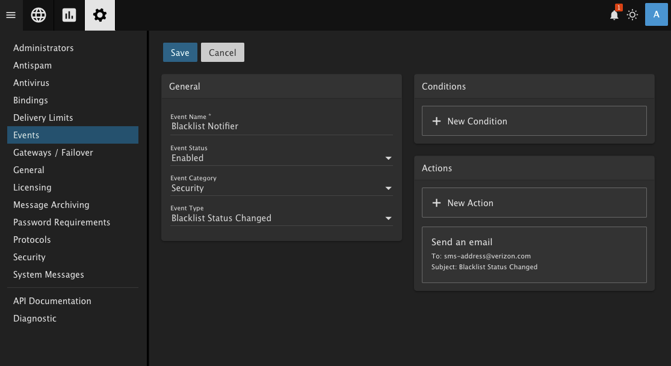Click the plus icon for New Action

[x=437, y=203]
